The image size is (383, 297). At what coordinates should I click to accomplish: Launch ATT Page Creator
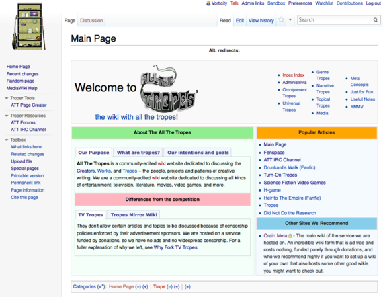click(29, 105)
